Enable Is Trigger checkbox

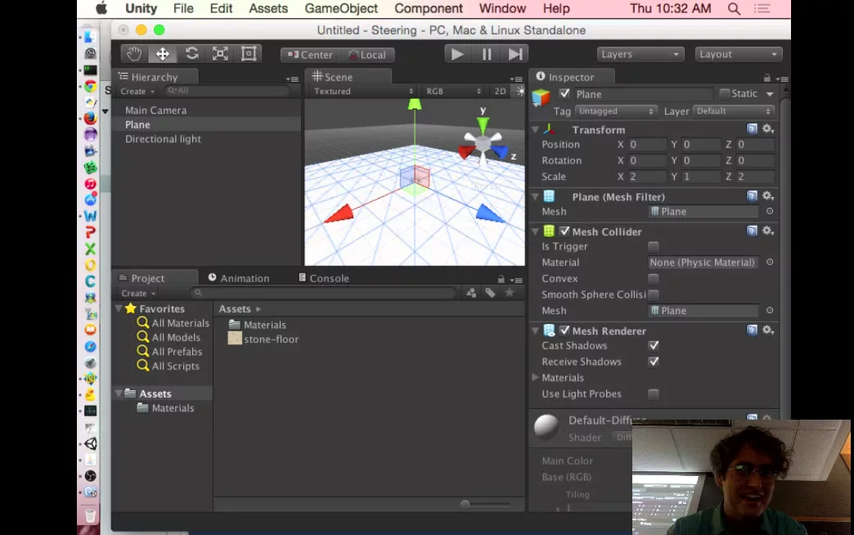click(x=654, y=246)
